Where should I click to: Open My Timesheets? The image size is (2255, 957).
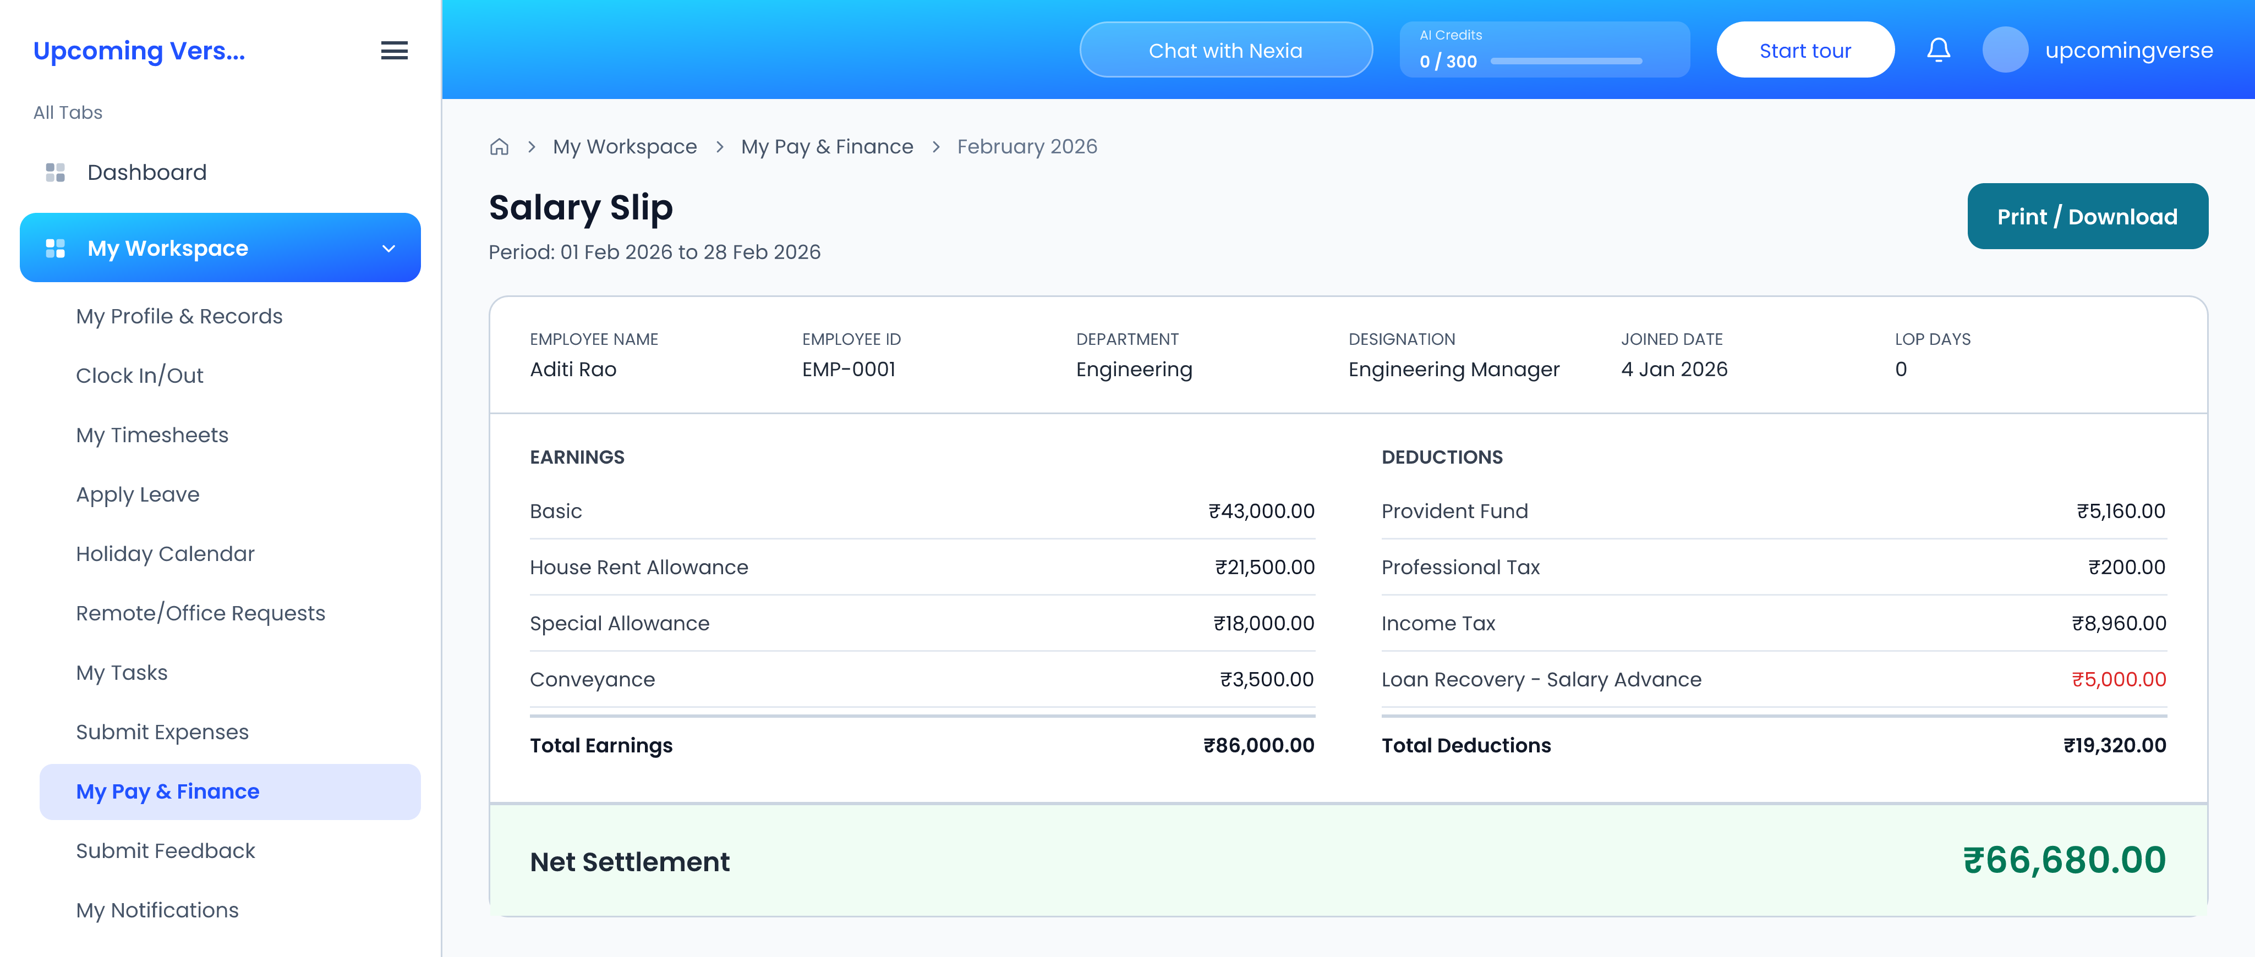(151, 435)
